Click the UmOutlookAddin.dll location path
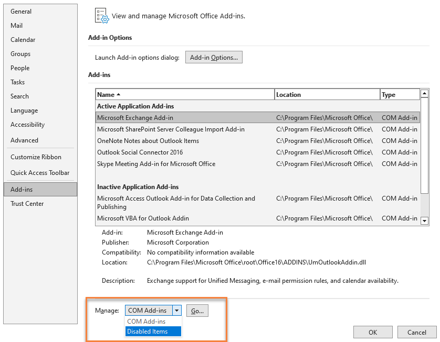This screenshot has height=342, width=440. (256, 262)
